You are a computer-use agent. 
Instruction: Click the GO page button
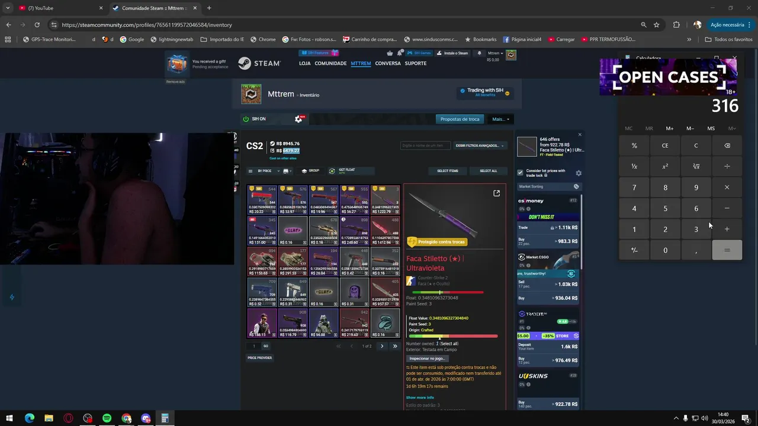tap(265, 346)
